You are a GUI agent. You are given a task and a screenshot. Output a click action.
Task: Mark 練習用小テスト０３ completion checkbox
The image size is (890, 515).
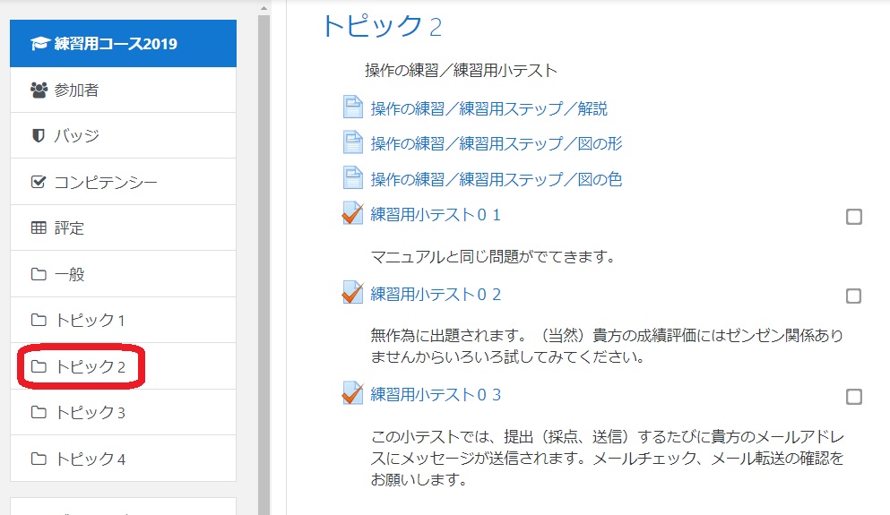point(853,397)
